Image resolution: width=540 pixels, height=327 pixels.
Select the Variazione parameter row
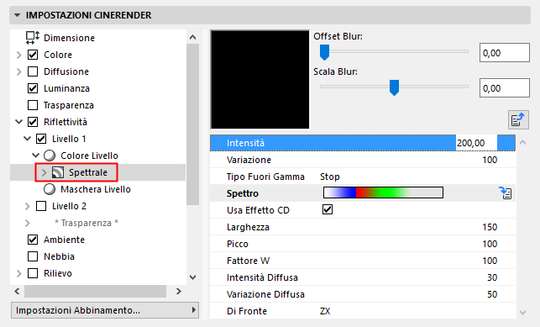[x=363, y=160]
